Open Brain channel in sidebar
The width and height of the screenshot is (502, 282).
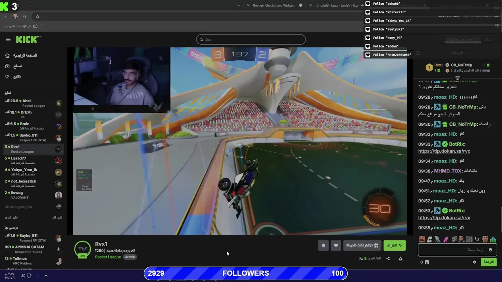click(33, 126)
